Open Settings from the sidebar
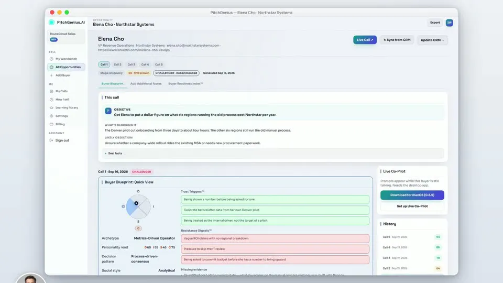Image resolution: width=503 pixels, height=283 pixels. (x=66, y=116)
